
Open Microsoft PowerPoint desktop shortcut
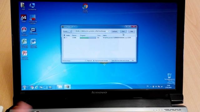(24, 55)
